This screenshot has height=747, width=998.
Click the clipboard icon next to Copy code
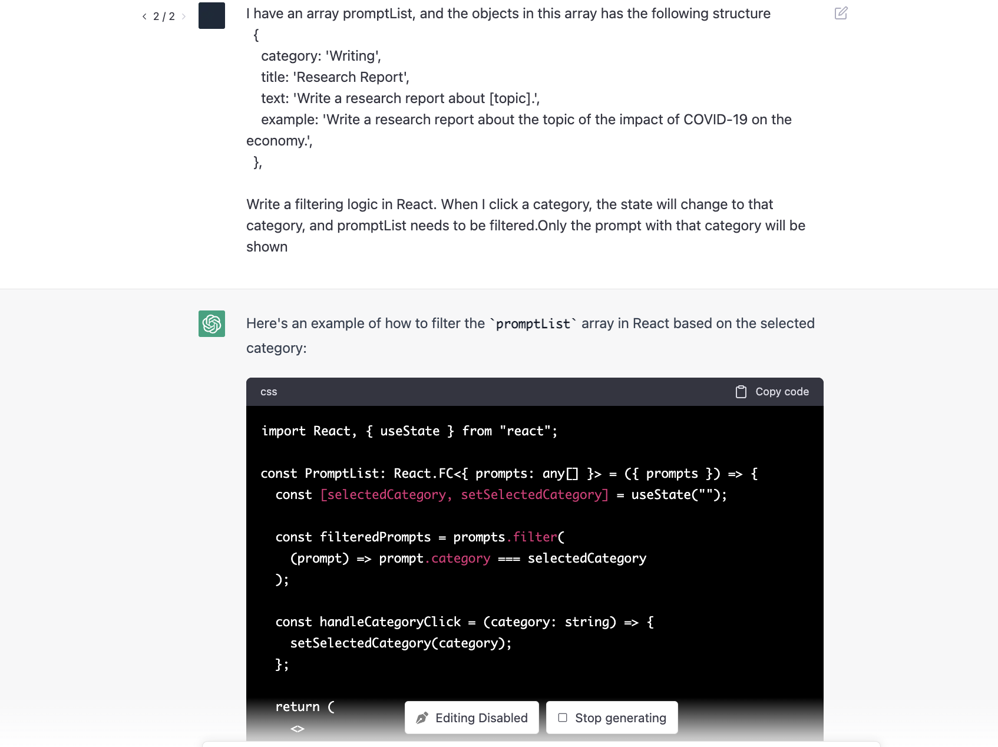pos(740,391)
